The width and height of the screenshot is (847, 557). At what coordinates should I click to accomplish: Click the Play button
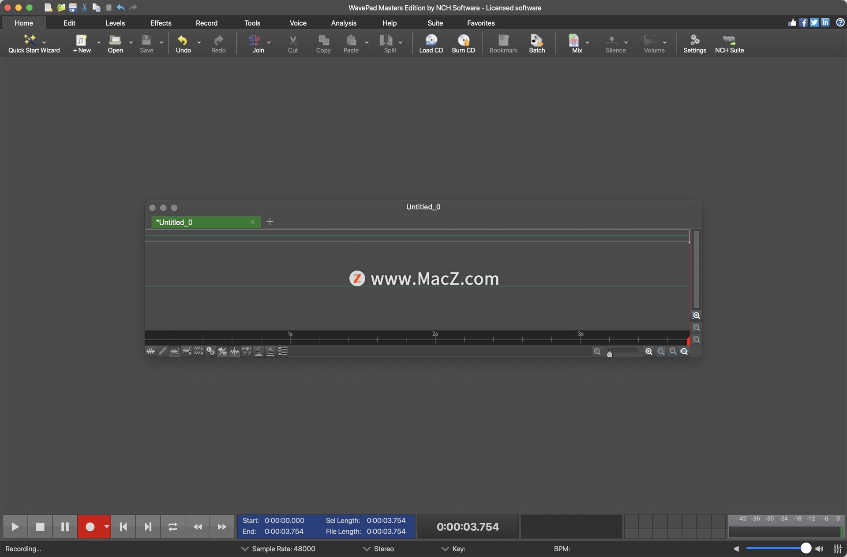point(15,527)
